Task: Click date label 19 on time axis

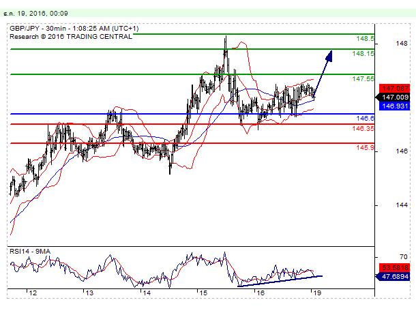Action: [x=317, y=293]
